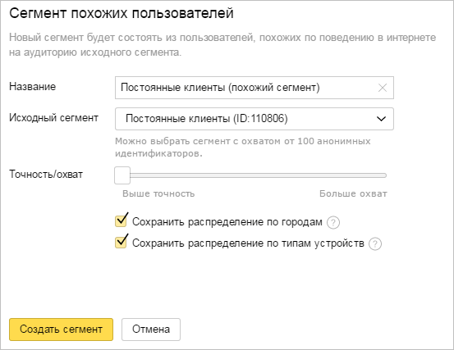Open help icon for device types option
The height and width of the screenshot is (350, 454).
[375, 244]
